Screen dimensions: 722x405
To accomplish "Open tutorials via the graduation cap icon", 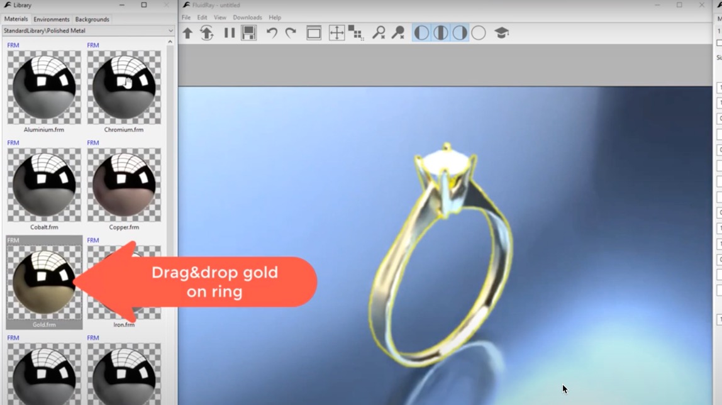I will 501,33.
